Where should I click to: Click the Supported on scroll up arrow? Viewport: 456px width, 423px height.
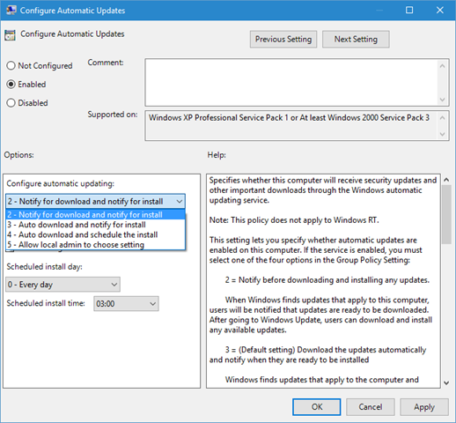pos(442,118)
